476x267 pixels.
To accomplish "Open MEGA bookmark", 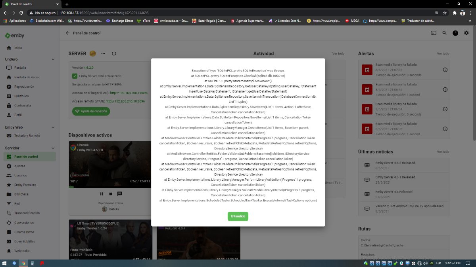I will click(352, 21).
